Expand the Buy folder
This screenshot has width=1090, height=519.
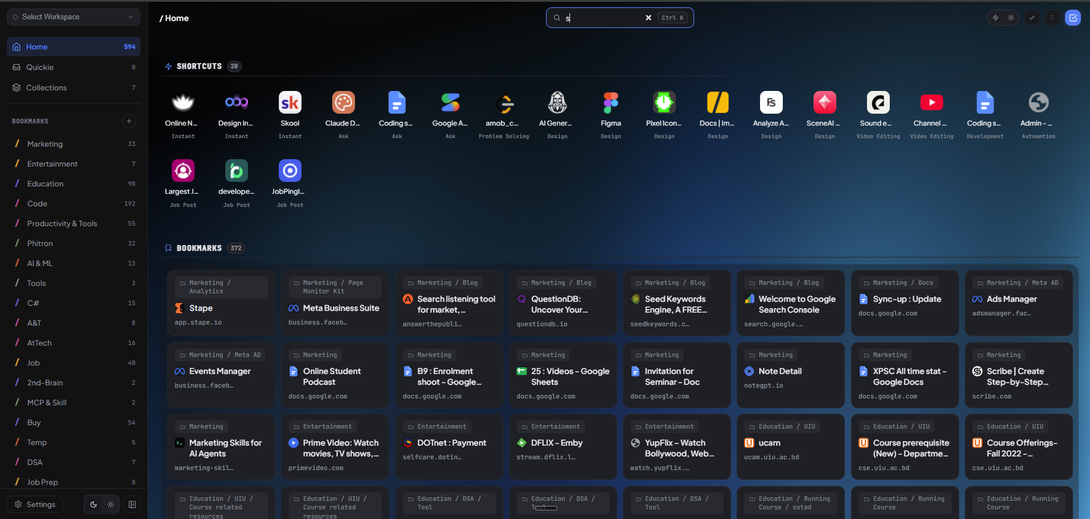73,422
